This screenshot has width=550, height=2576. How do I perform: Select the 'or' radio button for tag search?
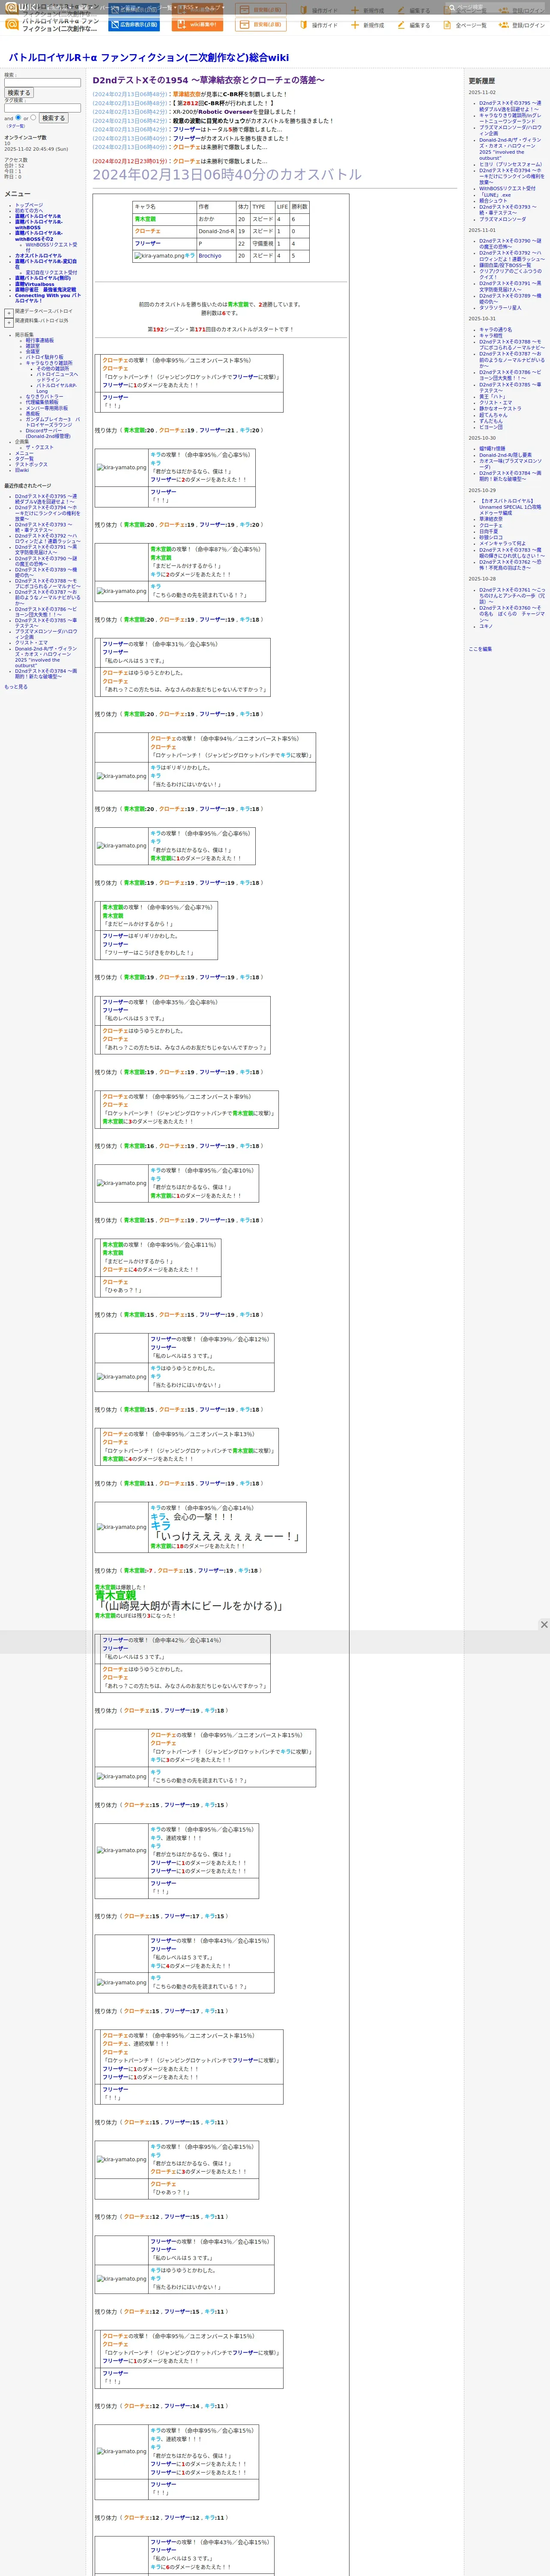33,118
